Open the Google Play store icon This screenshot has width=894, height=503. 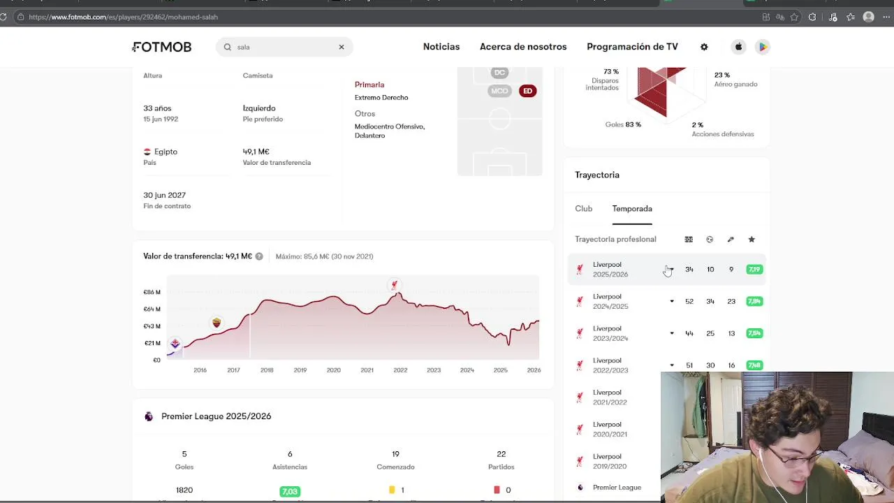point(763,47)
